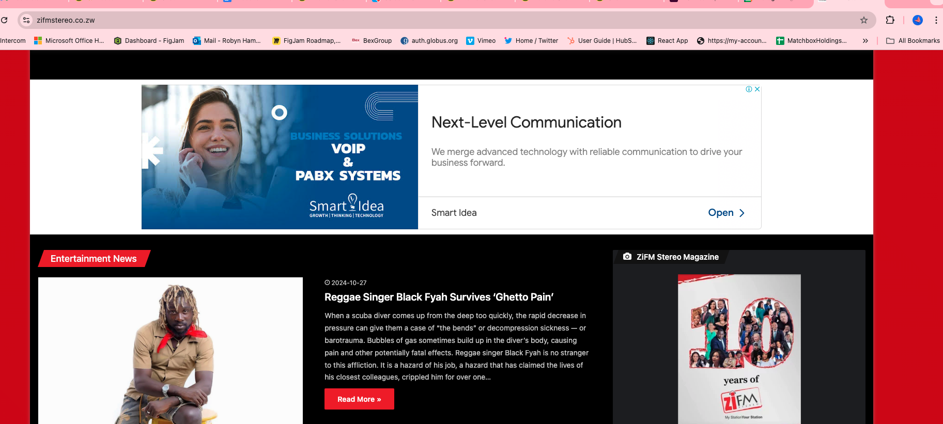This screenshot has width=943, height=424.
Task: Open Chrome's three-dot menu
Action: (936, 20)
